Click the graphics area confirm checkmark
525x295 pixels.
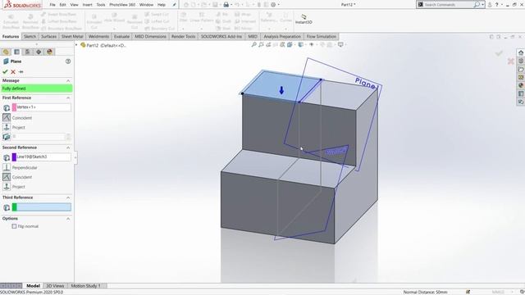point(499,53)
